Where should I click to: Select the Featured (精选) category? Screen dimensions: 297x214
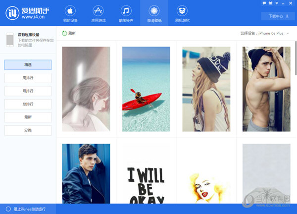(x=28, y=65)
